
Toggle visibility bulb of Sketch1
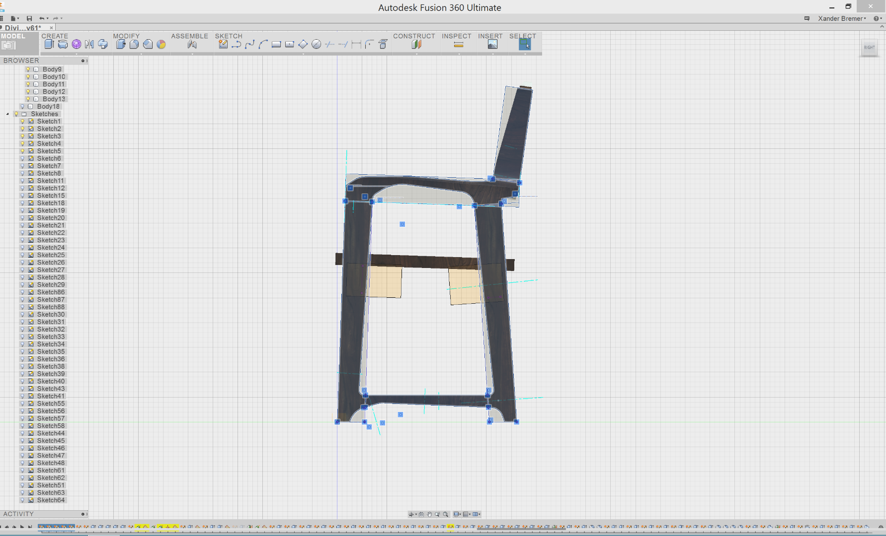22,122
